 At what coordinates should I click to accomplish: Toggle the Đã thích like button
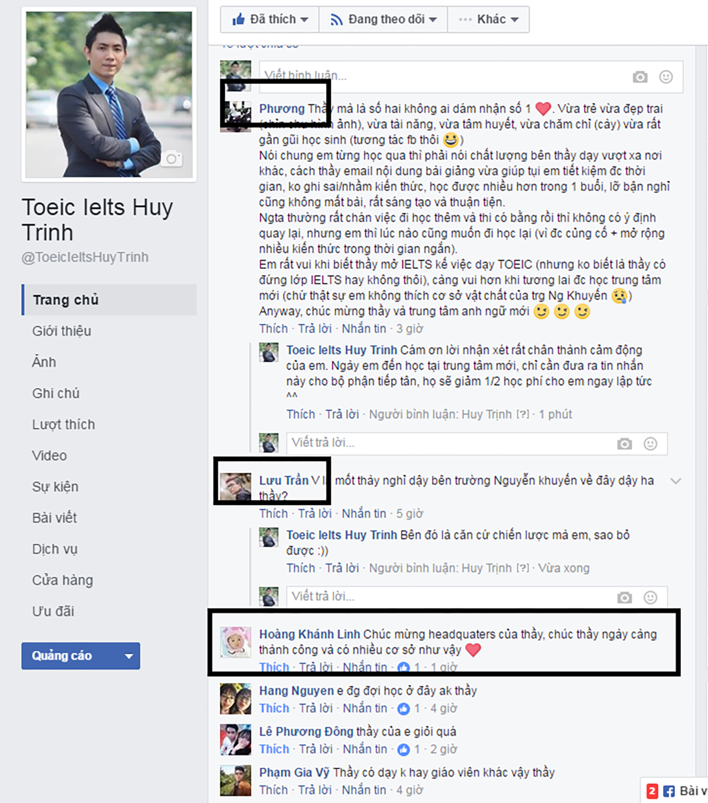coord(270,19)
